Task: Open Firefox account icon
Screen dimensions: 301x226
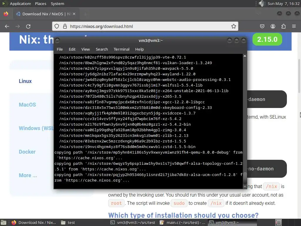Action: 273,26
